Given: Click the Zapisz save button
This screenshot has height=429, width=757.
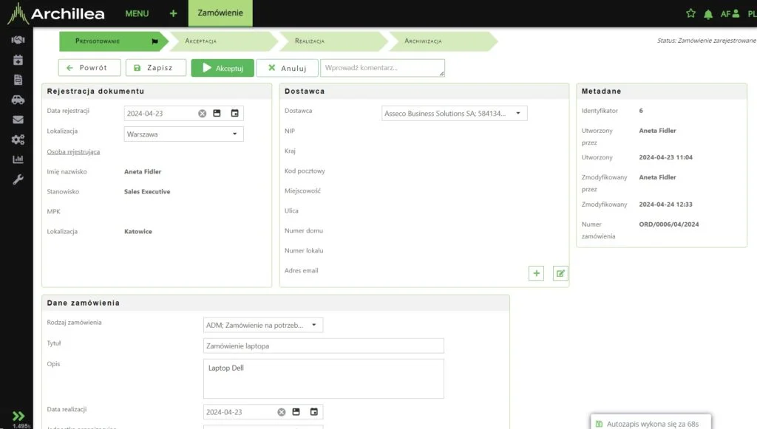Looking at the screenshot, I should 155,68.
